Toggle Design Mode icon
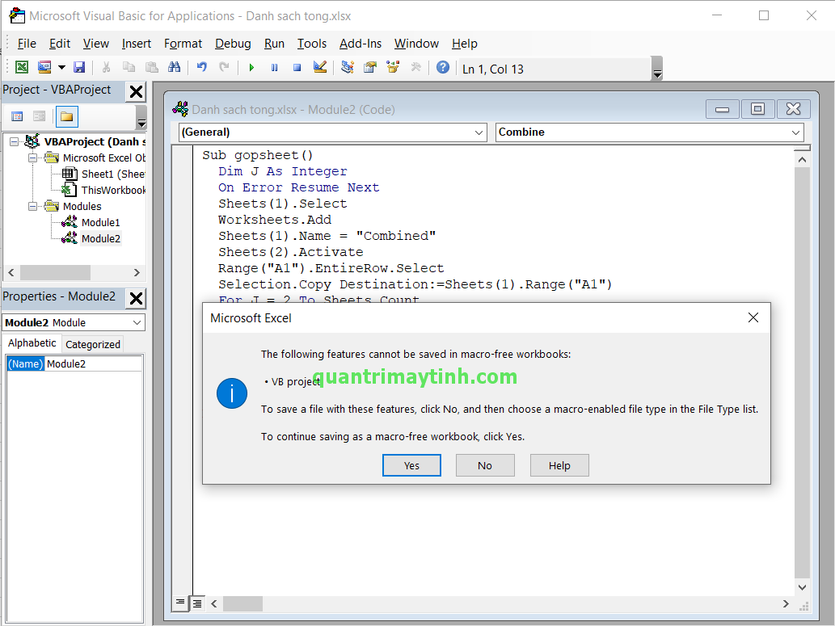Image resolution: width=835 pixels, height=626 pixels. tap(320, 67)
